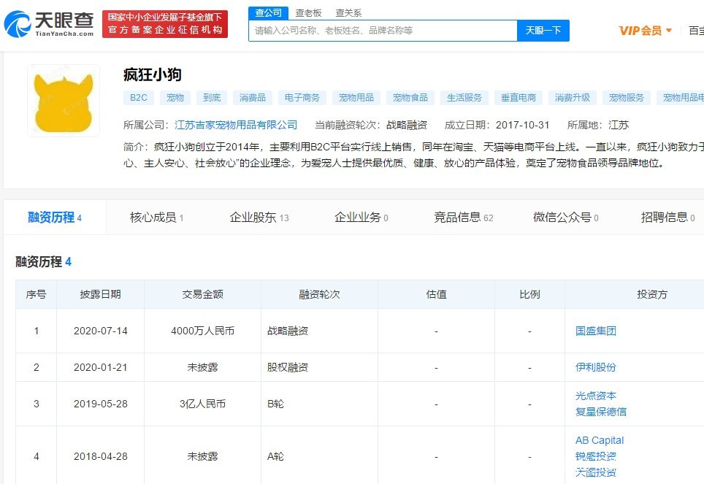
Task: Open the 微信公众号 tab
Action: tap(566, 218)
